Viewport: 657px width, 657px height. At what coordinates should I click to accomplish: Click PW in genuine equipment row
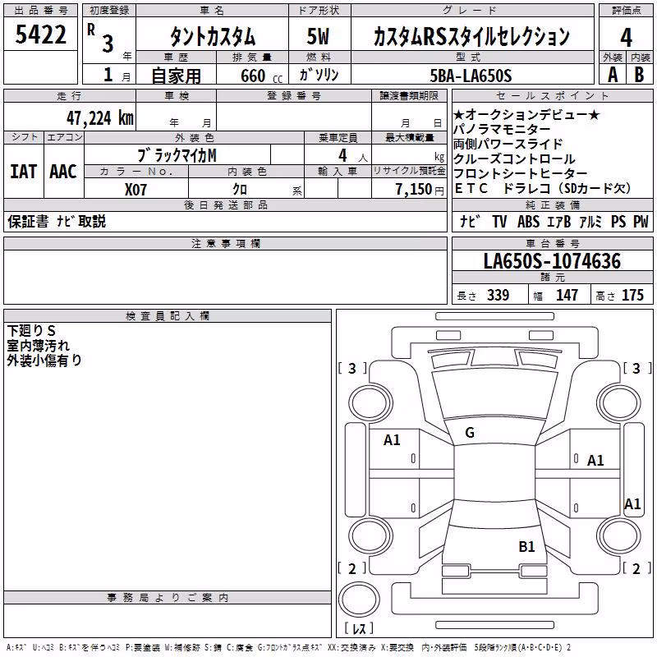click(x=641, y=221)
